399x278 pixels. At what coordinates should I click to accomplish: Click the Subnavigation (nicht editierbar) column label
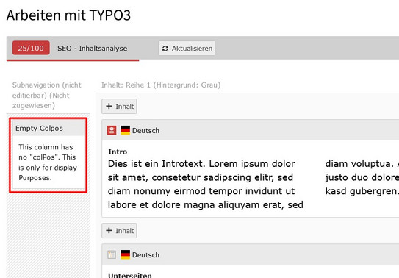(47, 95)
